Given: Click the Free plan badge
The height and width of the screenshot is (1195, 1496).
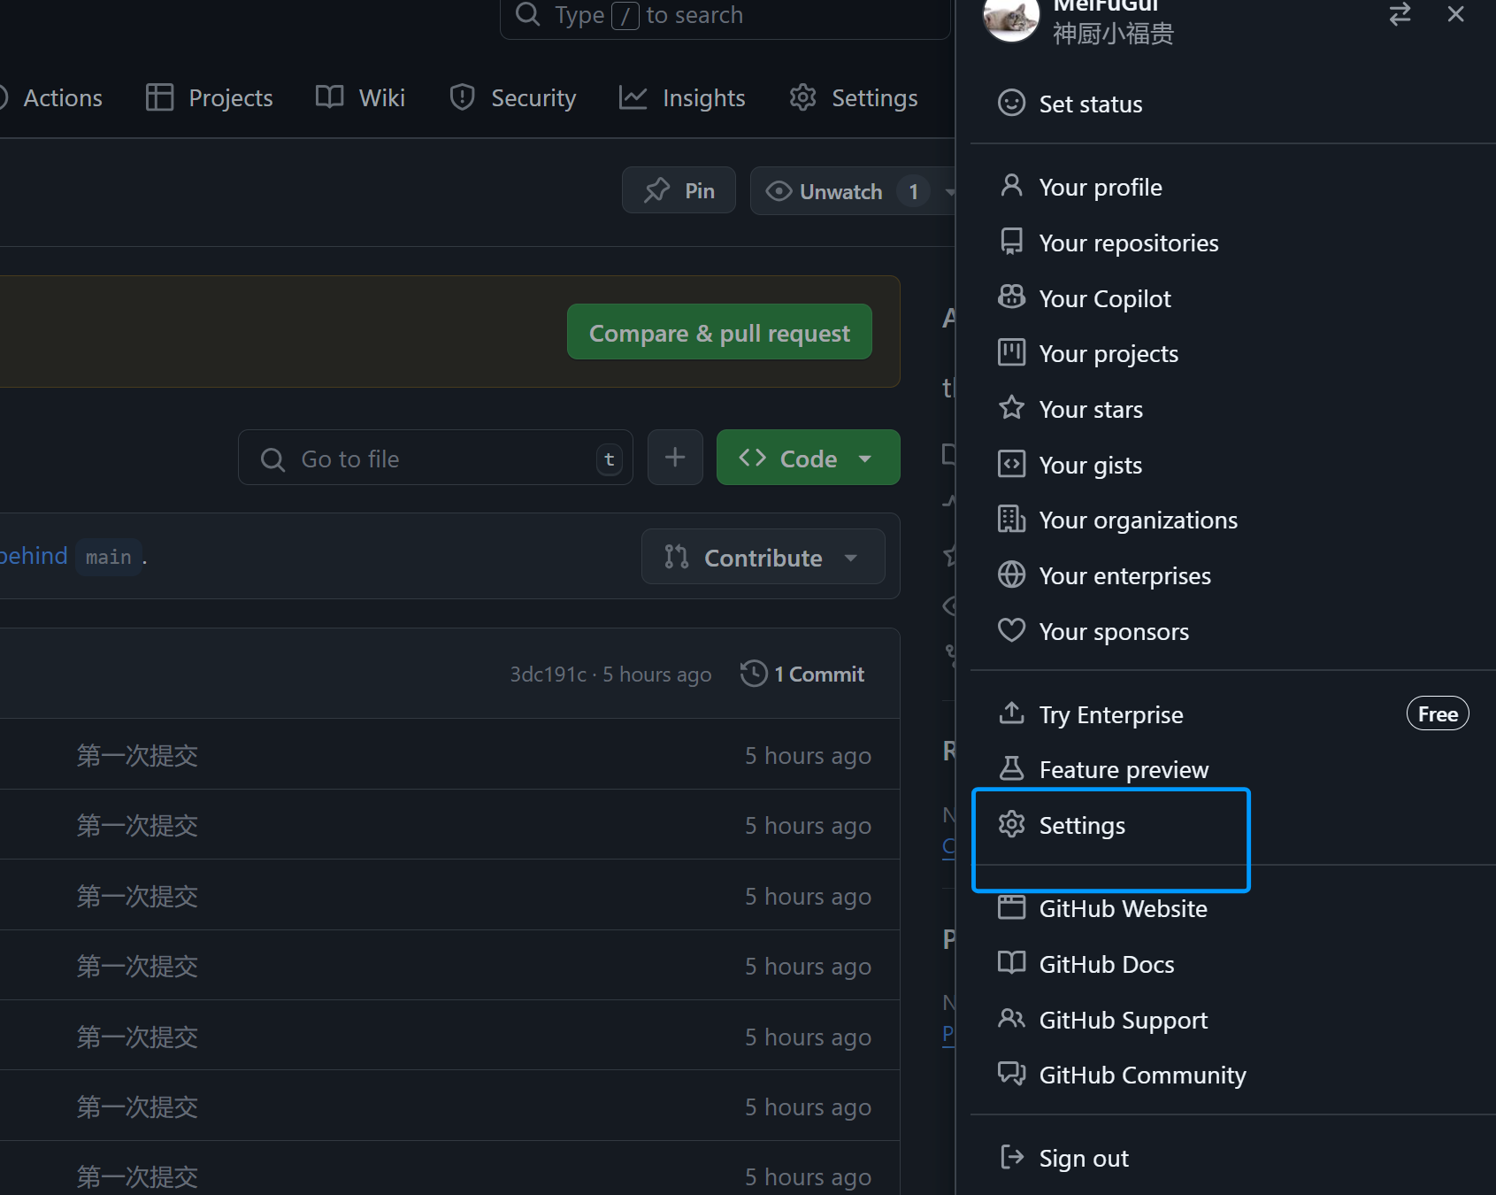Looking at the screenshot, I should (x=1438, y=713).
